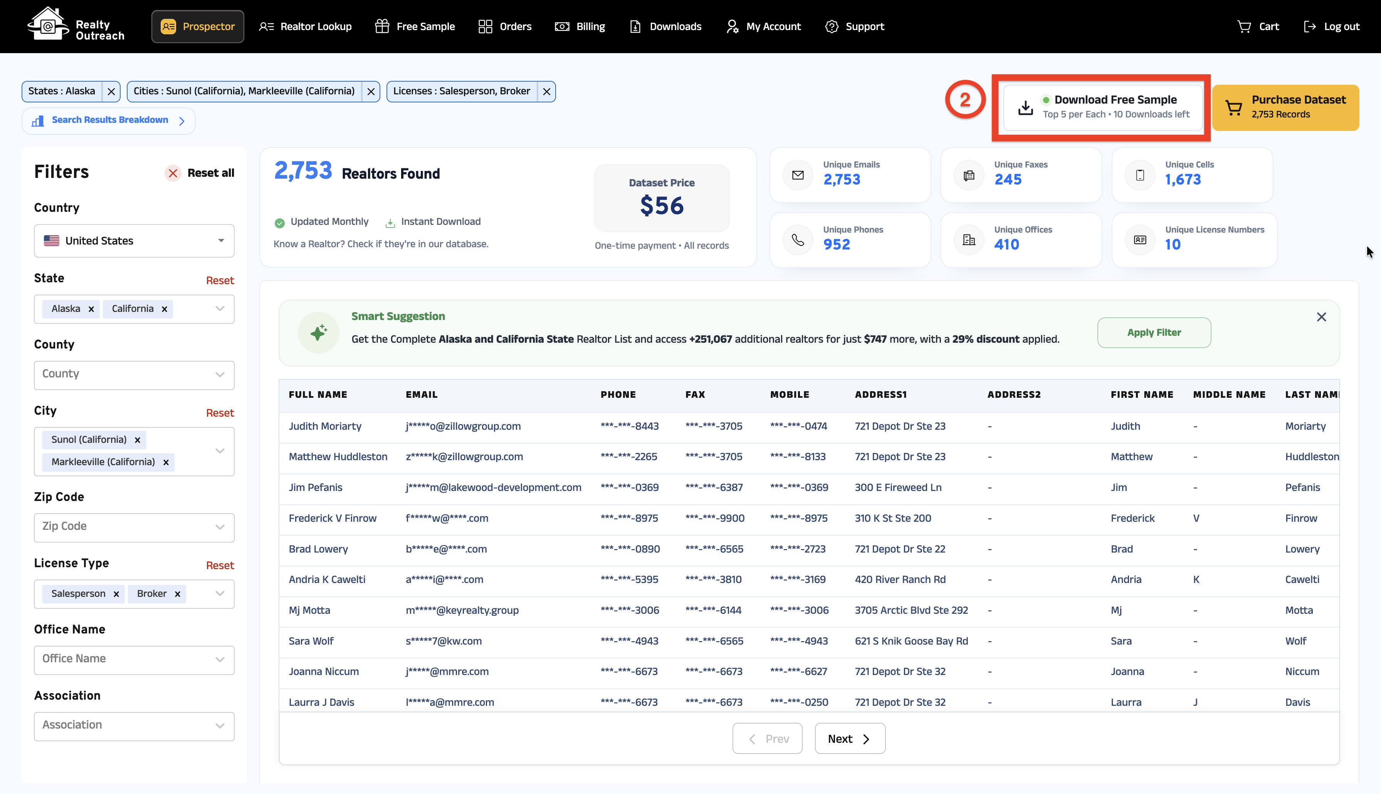The height and width of the screenshot is (794, 1381).
Task: Open the Zip Code dropdown
Action: [134, 527]
